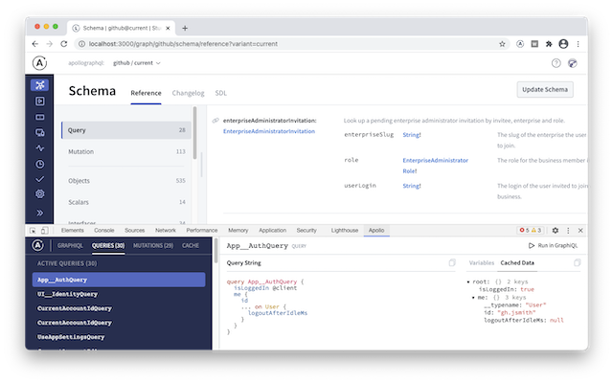Select the Objects schema category

coord(126,181)
